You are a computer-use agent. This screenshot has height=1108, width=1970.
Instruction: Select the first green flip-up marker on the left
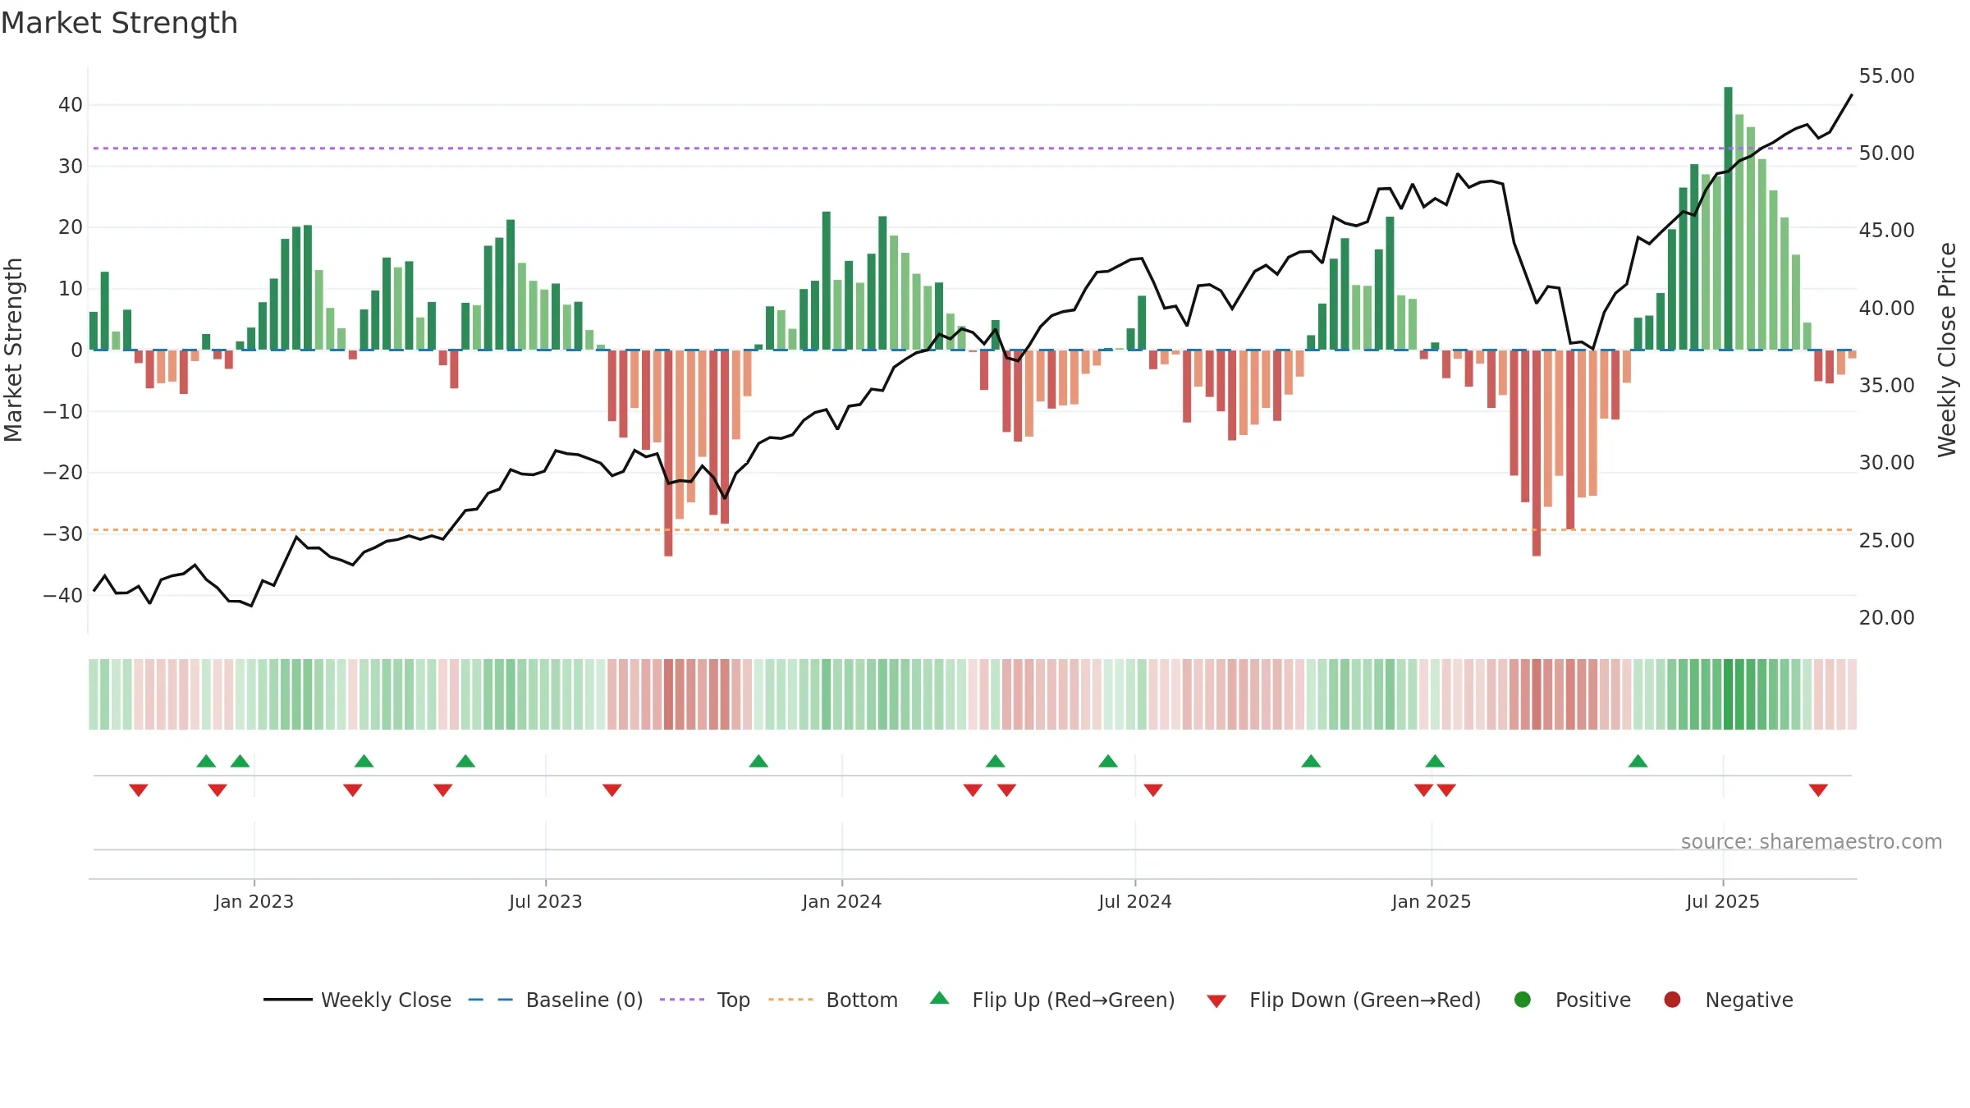206,761
